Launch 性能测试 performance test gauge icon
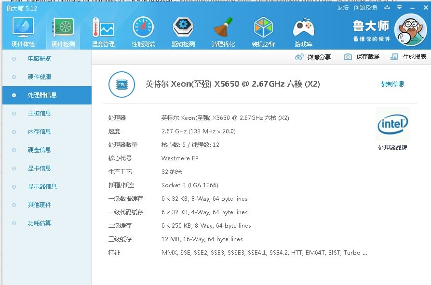 point(143,27)
